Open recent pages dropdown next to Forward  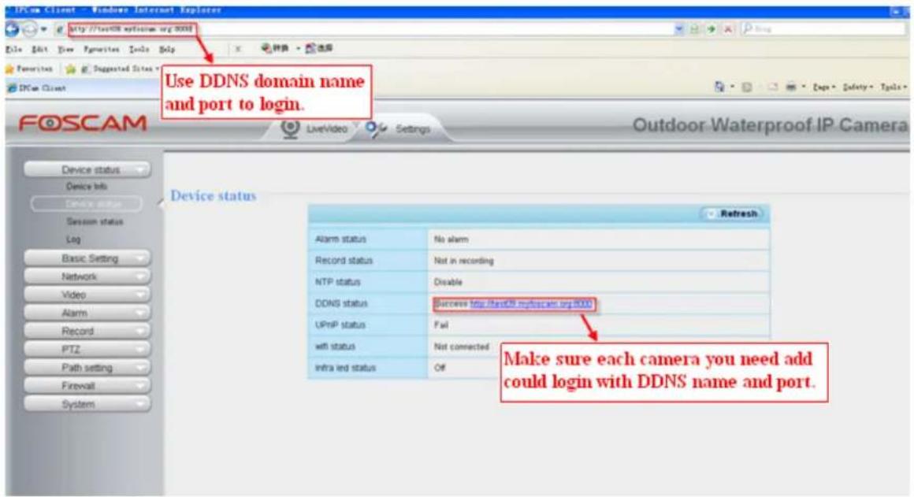43,29
